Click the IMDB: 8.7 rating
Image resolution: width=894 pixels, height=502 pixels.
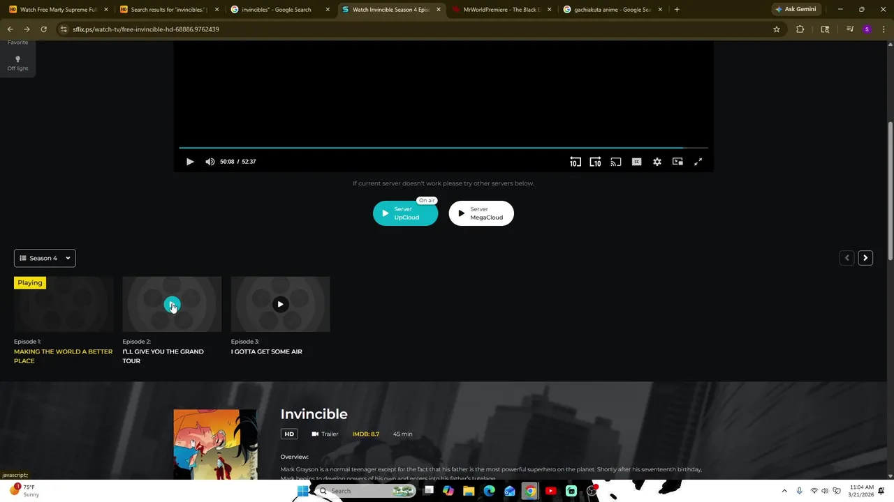[x=366, y=434]
